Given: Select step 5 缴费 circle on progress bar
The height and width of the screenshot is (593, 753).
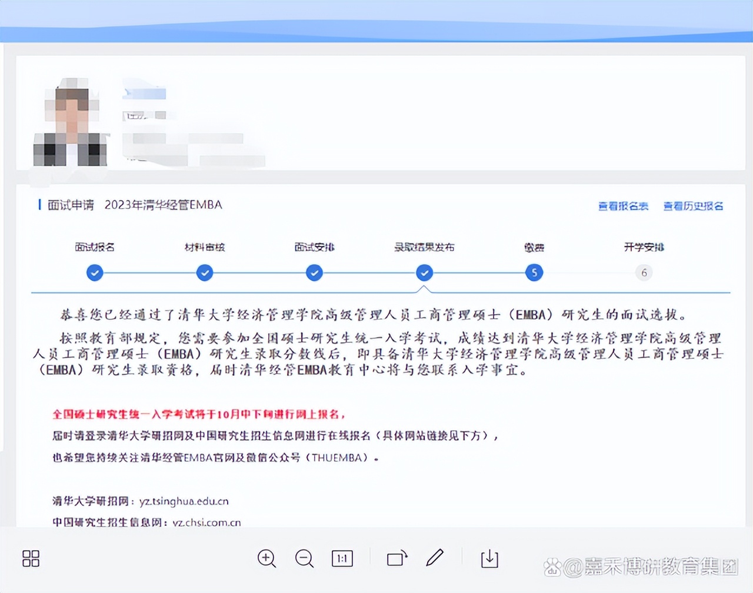Looking at the screenshot, I should coord(534,272).
